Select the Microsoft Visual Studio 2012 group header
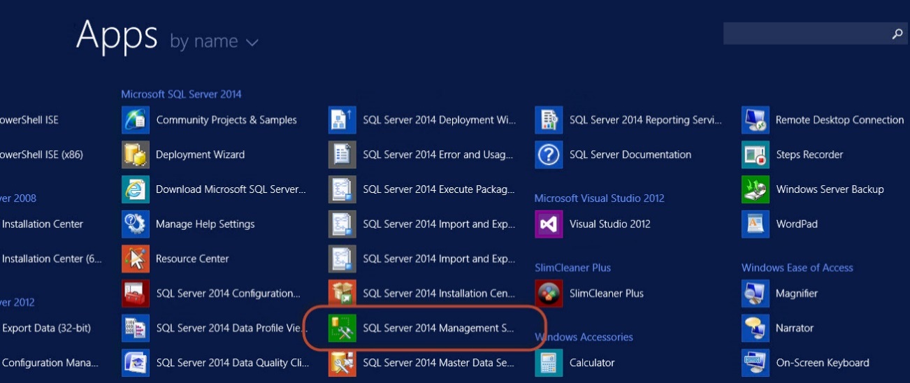This screenshot has width=910, height=383. (600, 198)
